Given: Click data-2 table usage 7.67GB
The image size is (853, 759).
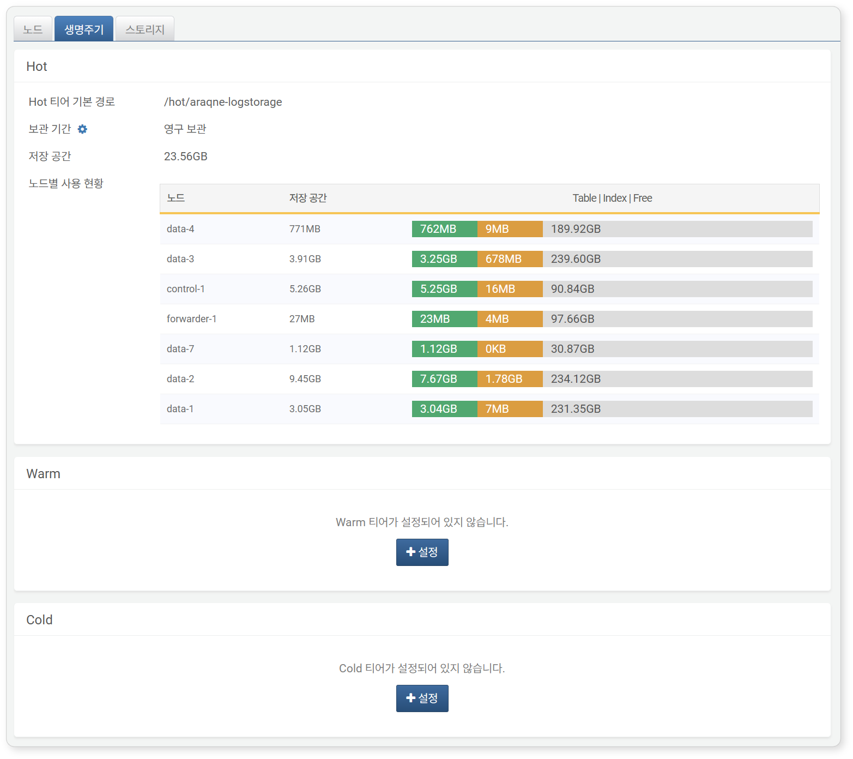Looking at the screenshot, I should (x=445, y=379).
